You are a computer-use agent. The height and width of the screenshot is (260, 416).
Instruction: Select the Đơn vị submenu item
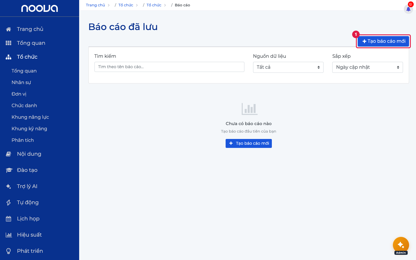tap(19, 94)
